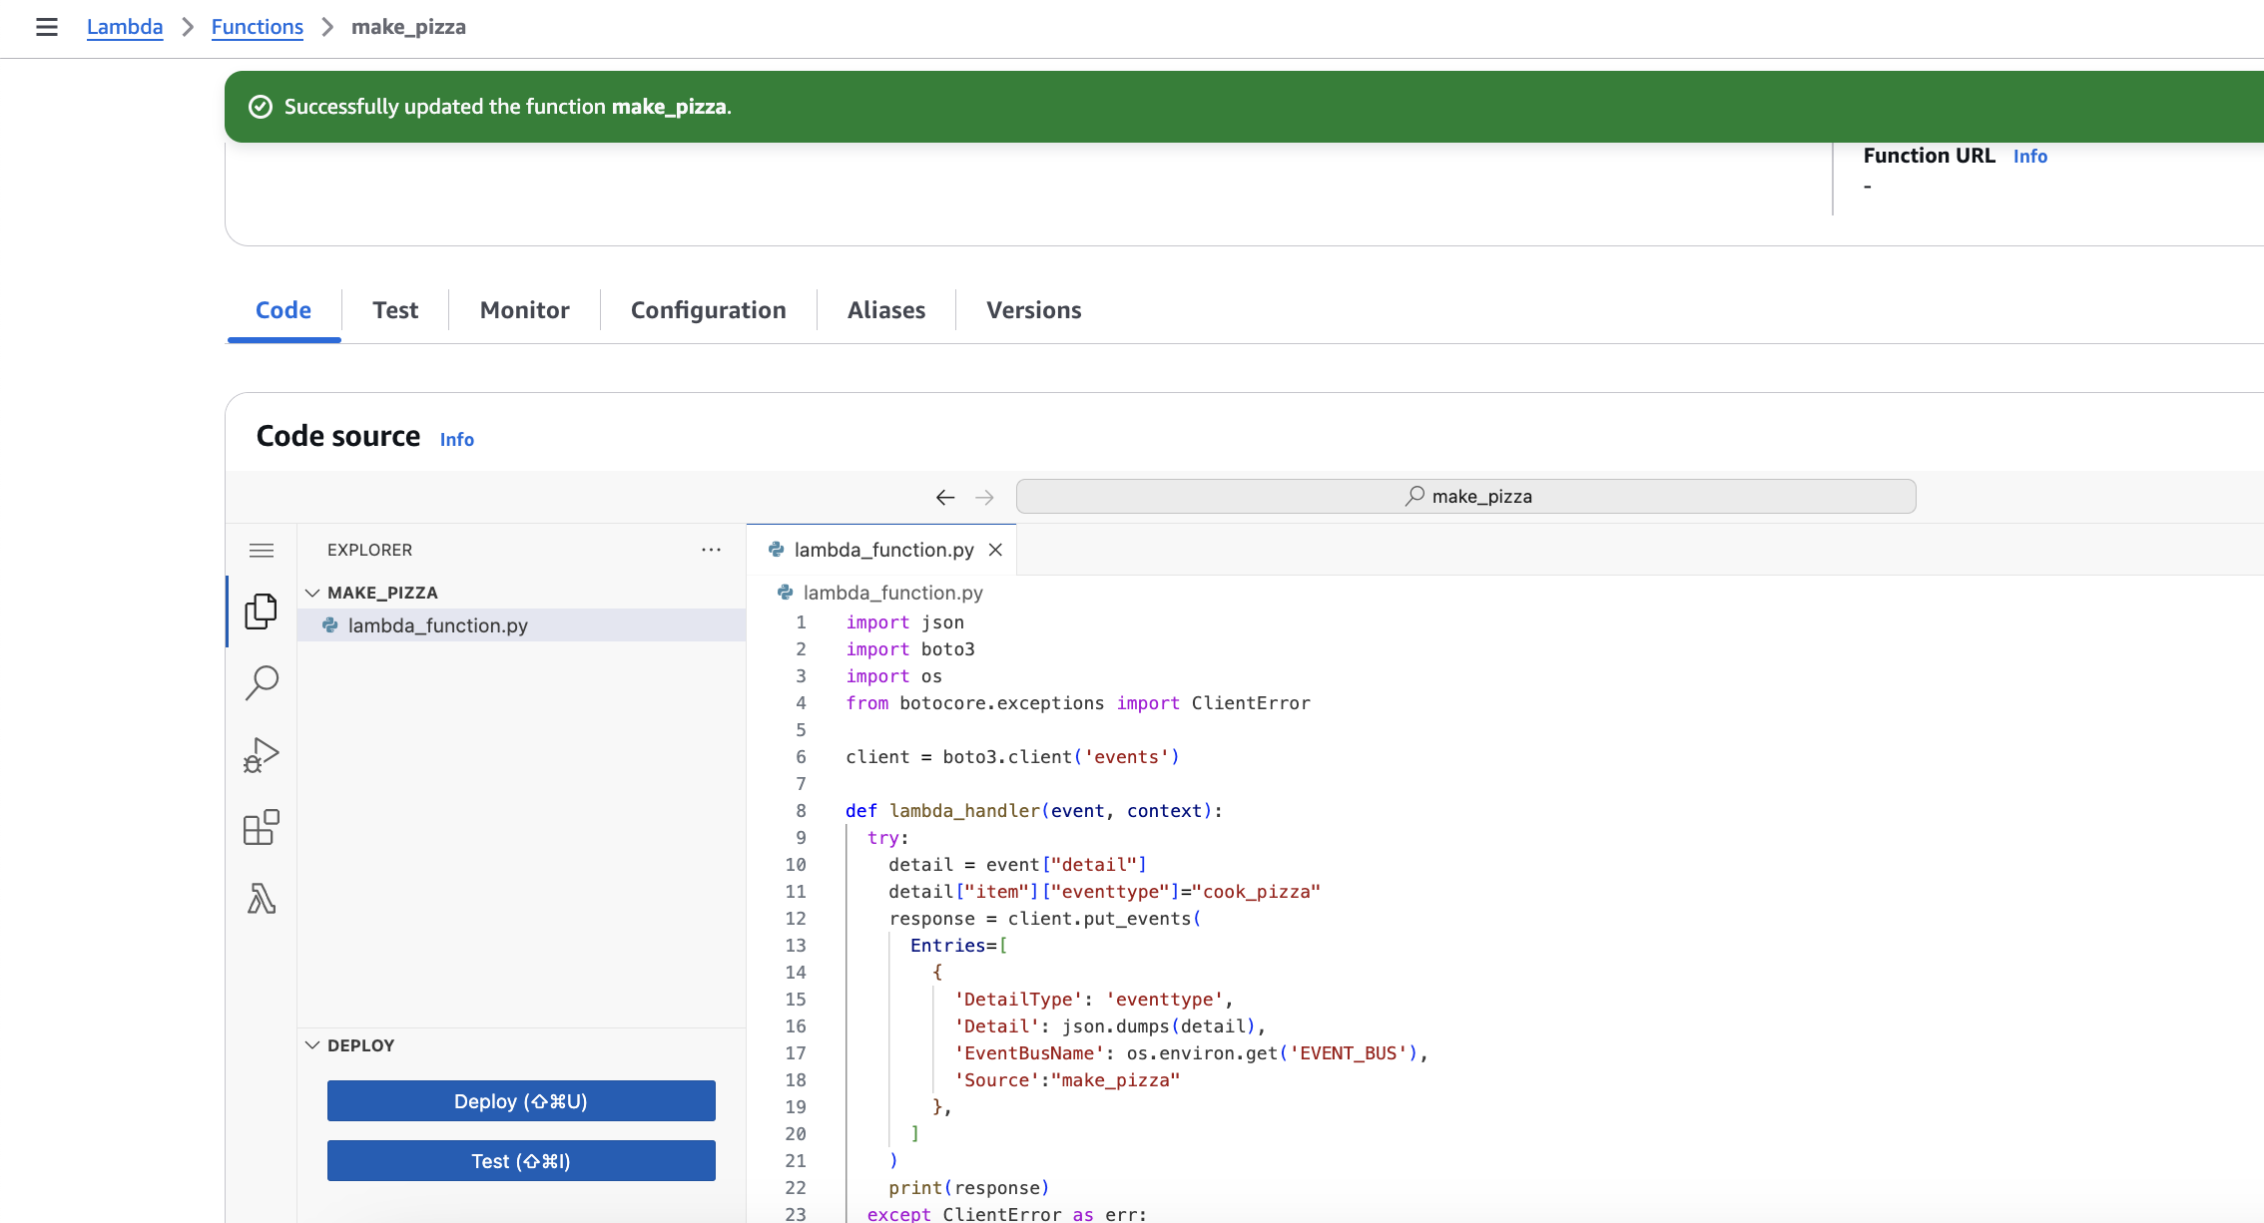Screen dimensions: 2264x1223
Task: Click 'response = client.put_events(' line
Action: [1045, 919]
